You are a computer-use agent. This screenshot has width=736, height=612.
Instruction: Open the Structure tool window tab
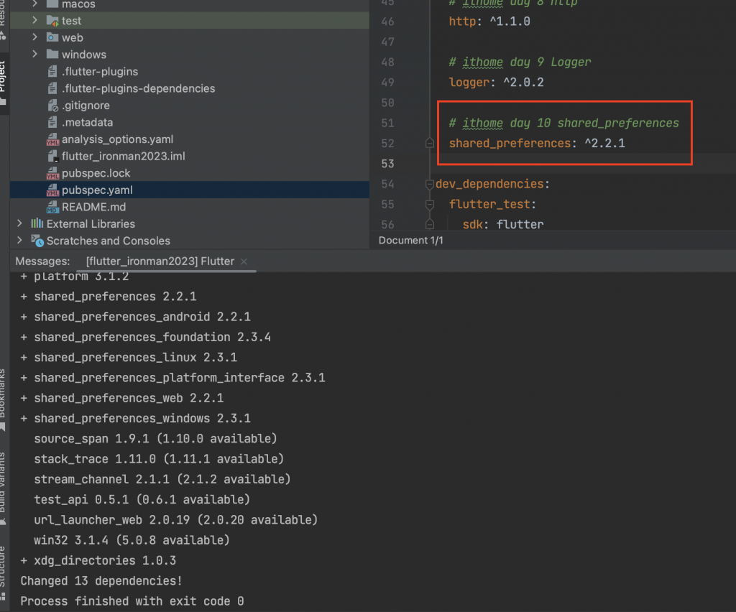3,572
